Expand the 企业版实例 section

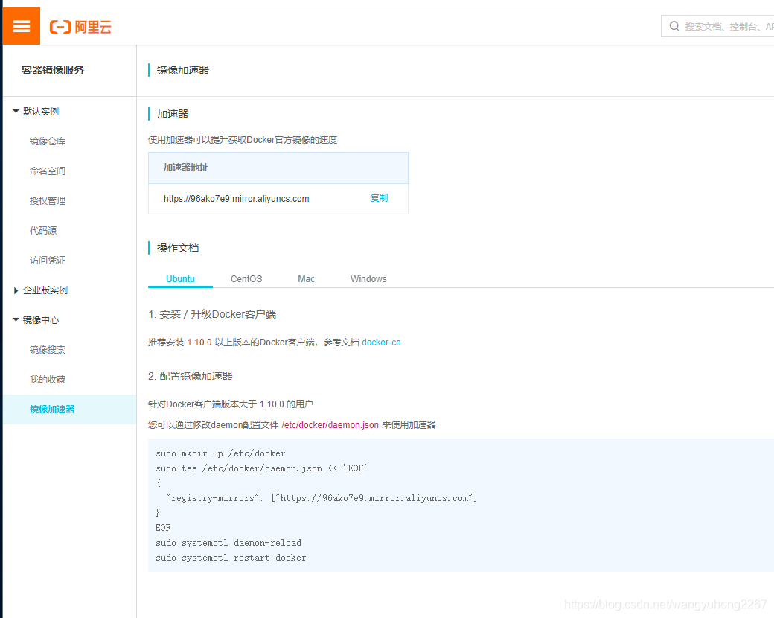coord(16,290)
